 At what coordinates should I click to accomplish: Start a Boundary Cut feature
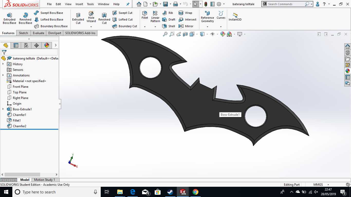coord(125,26)
